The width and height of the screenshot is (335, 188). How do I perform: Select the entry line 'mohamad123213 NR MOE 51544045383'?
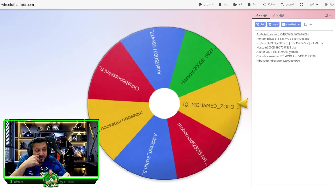point(283,39)
